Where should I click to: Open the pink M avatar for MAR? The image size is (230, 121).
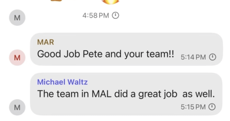click(x=17, y=57)
